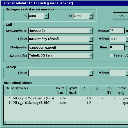This screenshot has height=128, width=128.
Task: Click the Ajánlat [mm] column header
Action: click(x=73, y=90)
